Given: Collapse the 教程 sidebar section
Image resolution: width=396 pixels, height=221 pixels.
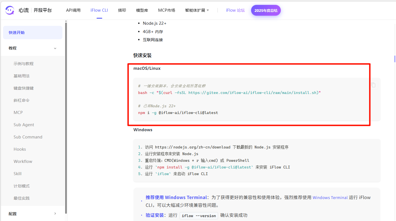Looking at the screenshot, I should (x=55, y=48).
